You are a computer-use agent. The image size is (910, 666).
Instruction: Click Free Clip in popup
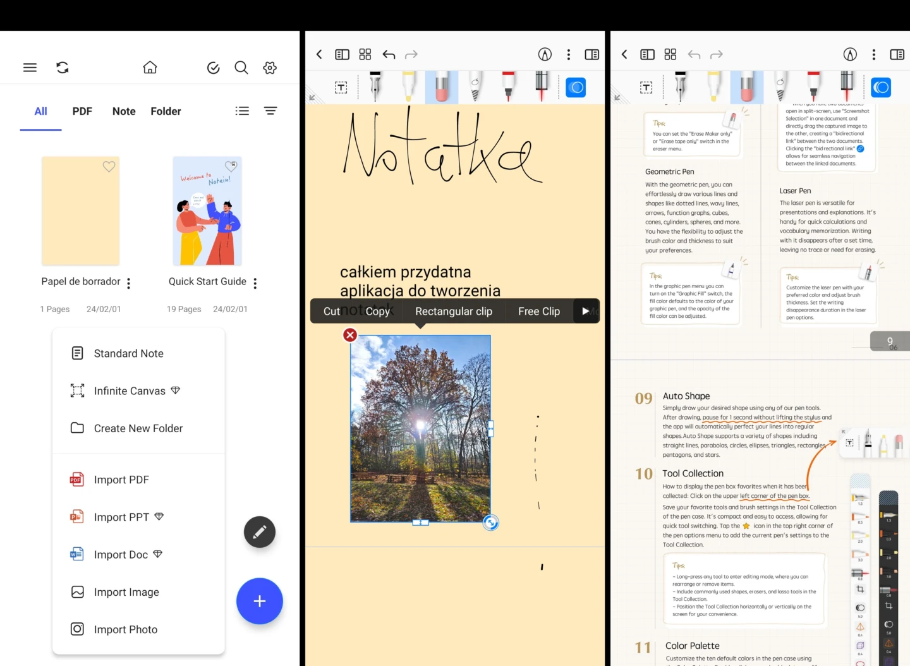coord(539,312)
